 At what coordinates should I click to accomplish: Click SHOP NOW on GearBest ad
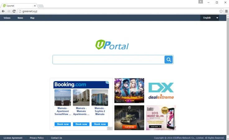[x=155, y=126]
